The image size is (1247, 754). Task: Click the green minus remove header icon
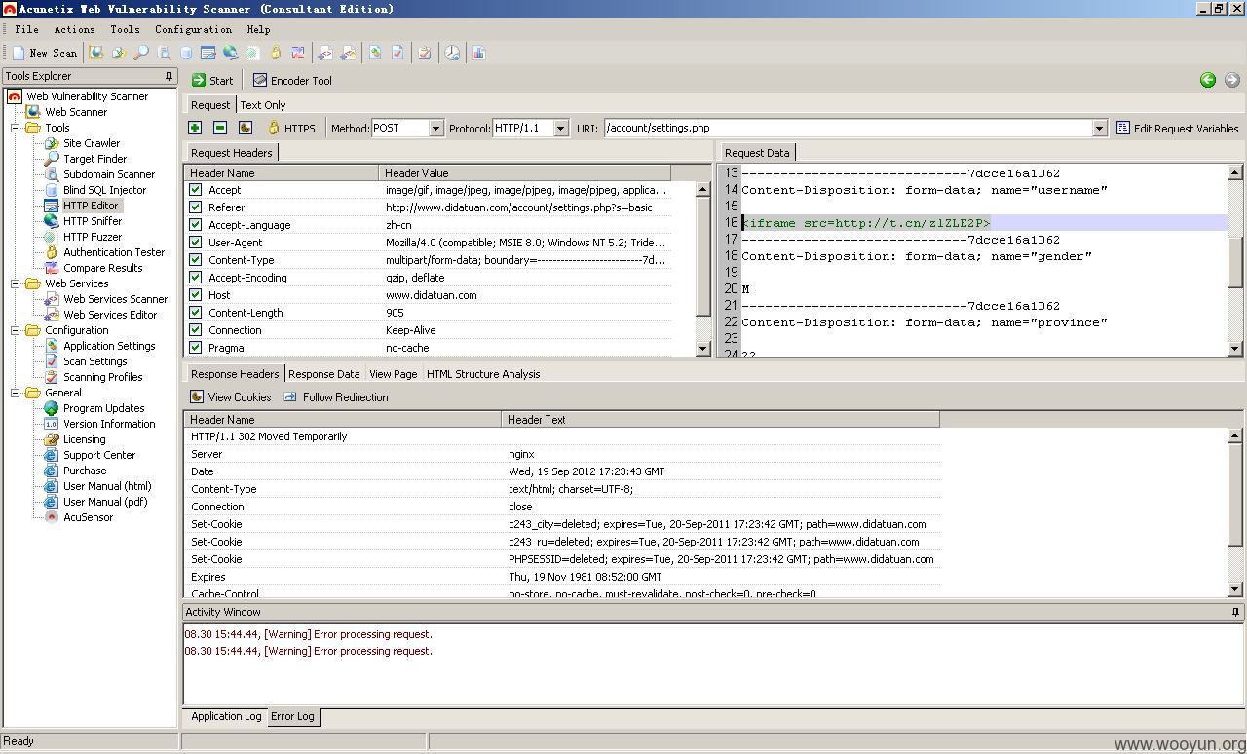point(220,128)
